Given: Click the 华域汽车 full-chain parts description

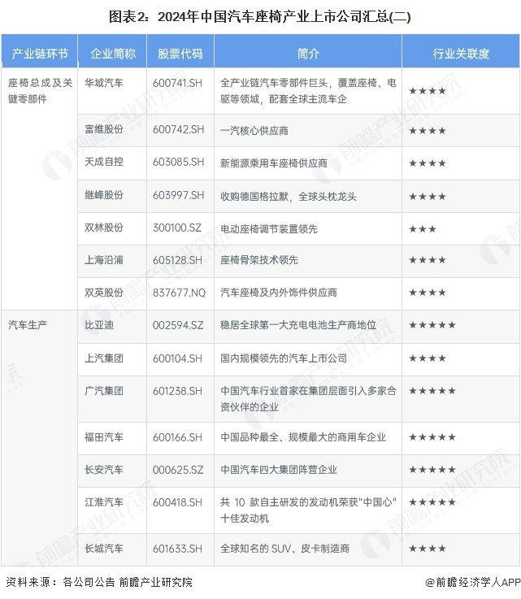Looking at the screenshot, I should pyautogui.click(x=308, y=91).
